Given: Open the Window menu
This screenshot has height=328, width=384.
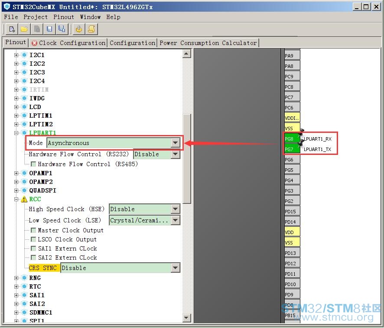Looking at the screenshot, I should pyautogui.click(x=90, y=17).
